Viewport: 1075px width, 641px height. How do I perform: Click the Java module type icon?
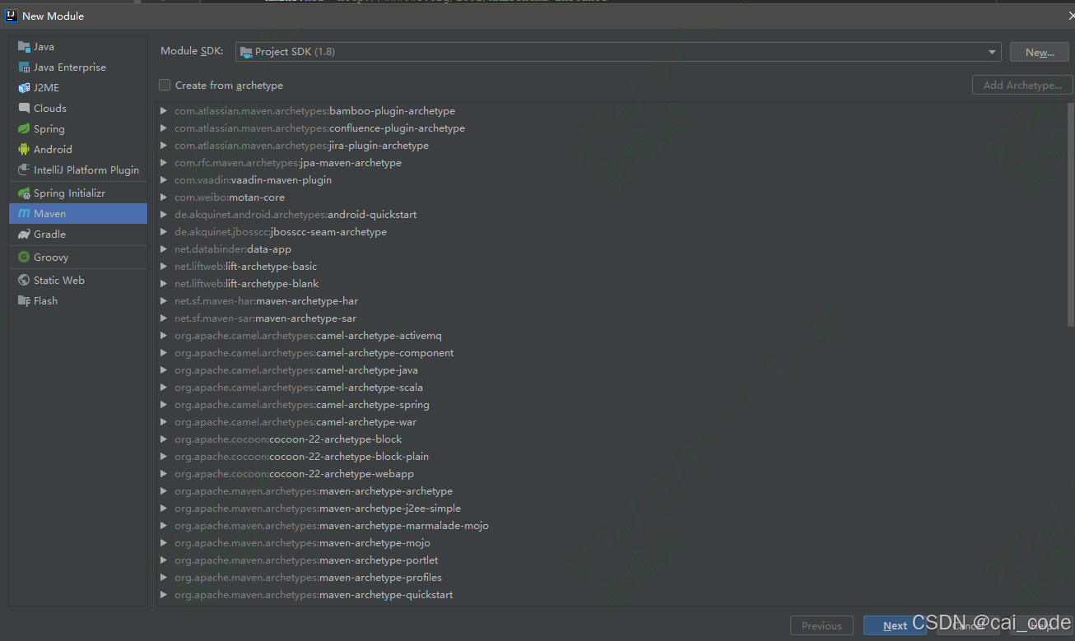[24, 47]
